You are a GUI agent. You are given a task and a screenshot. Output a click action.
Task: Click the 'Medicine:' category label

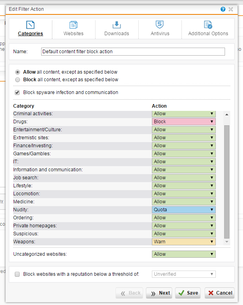click(24, 202)
